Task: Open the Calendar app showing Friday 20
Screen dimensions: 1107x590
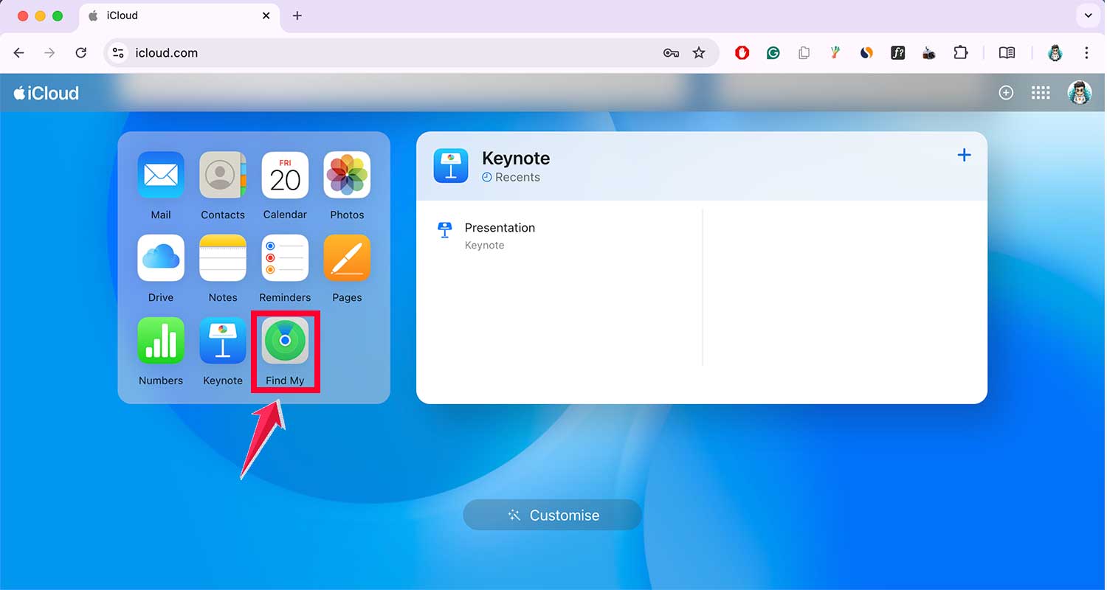Action: [x=285, y=176]
